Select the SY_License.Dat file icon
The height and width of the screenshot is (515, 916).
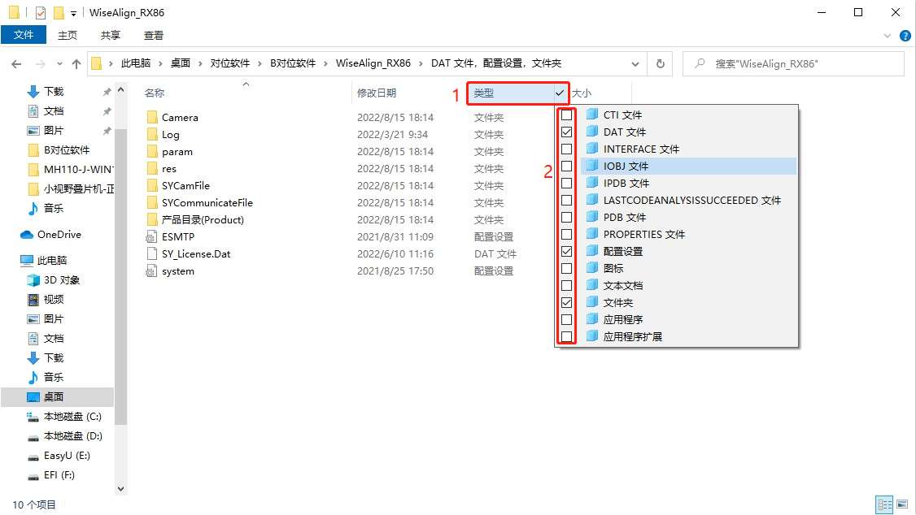(150, 254)
